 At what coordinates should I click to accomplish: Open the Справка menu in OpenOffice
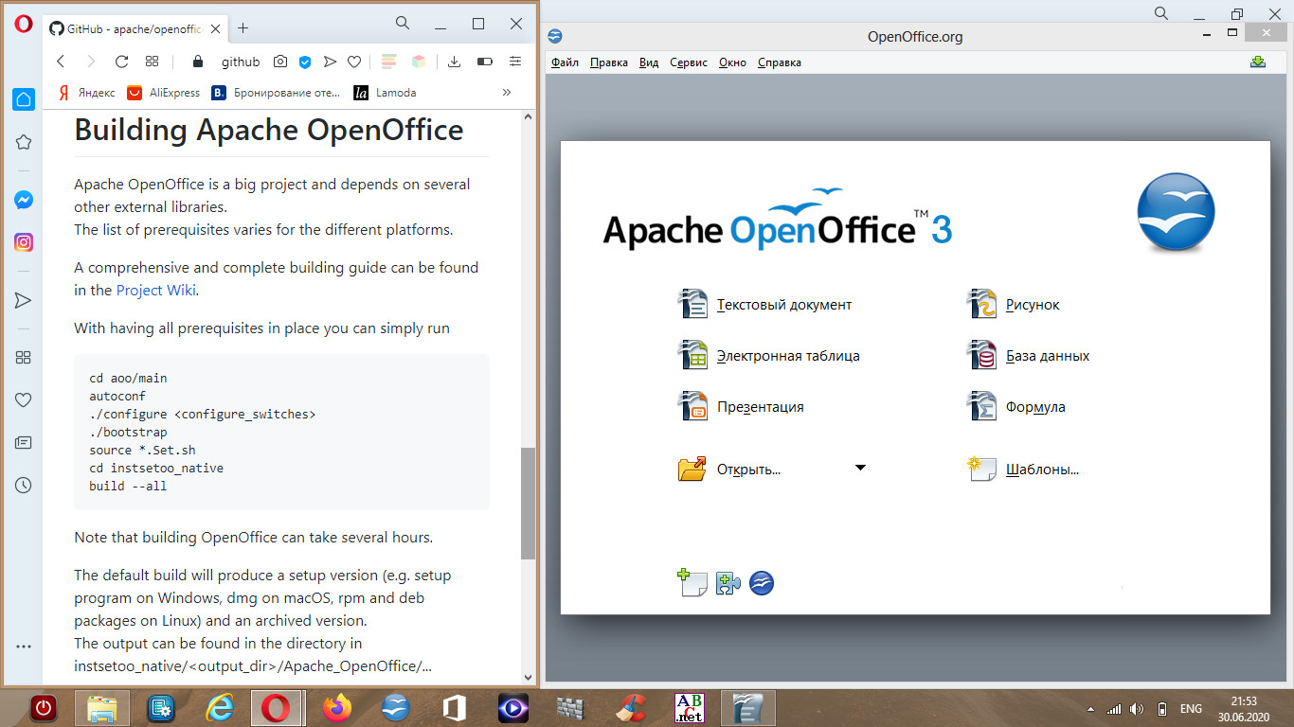780,62
